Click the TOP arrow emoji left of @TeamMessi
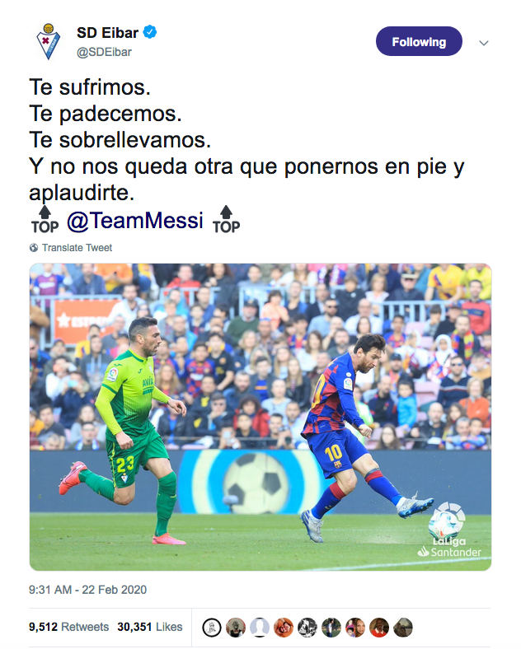The height and width of the screenshot is (649, 521). tap(45, 220)
